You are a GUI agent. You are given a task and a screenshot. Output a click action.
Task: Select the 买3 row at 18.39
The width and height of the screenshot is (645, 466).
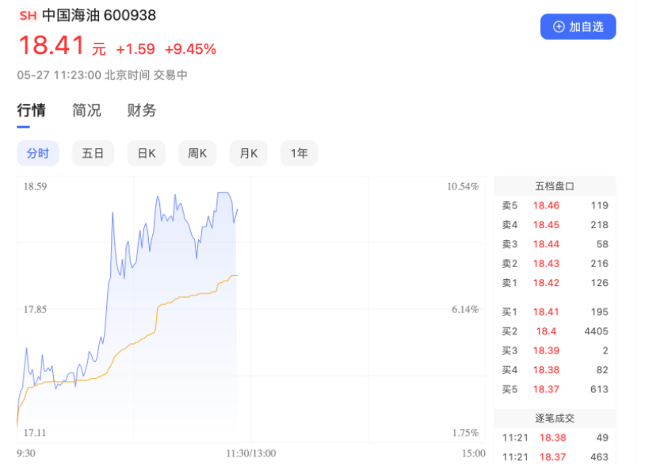[x=555, y=351]
